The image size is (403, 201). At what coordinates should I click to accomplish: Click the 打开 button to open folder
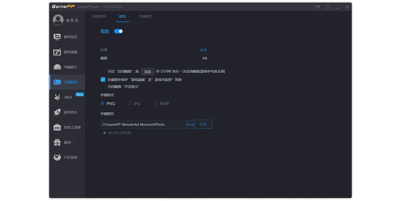[203, 124]
